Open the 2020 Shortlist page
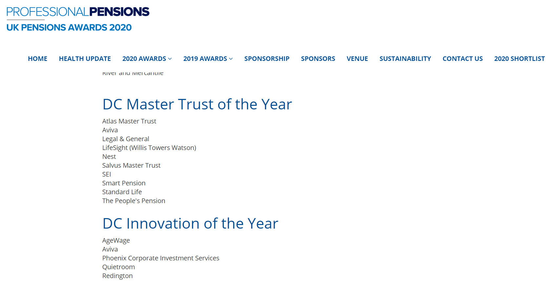 pos(519,59)
